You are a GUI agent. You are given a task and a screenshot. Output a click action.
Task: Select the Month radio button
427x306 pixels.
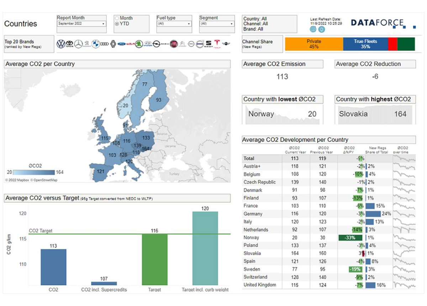(117, 18)
